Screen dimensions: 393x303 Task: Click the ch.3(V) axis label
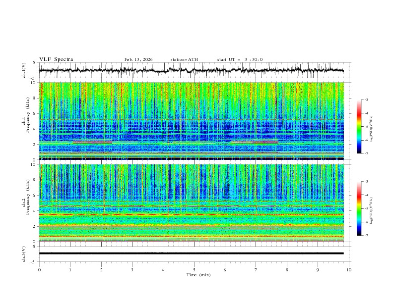tap(24, 253)
